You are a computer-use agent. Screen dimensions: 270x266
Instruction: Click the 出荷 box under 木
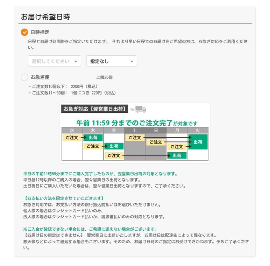tap(93, 138)
